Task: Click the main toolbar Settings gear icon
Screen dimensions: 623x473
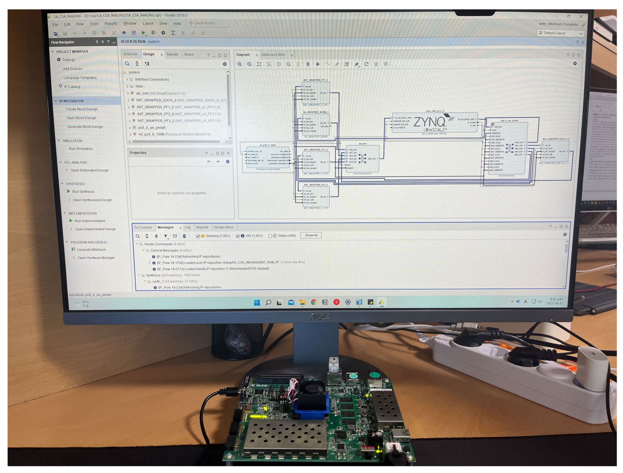Action: pyautogui.click(x=163, y=33)
